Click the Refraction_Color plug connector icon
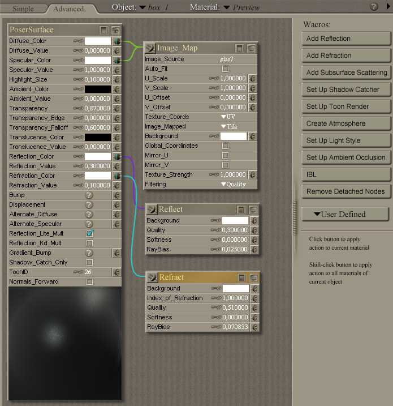Image resolution: width=393 pixels, height=406 pixels. point(117,176)
